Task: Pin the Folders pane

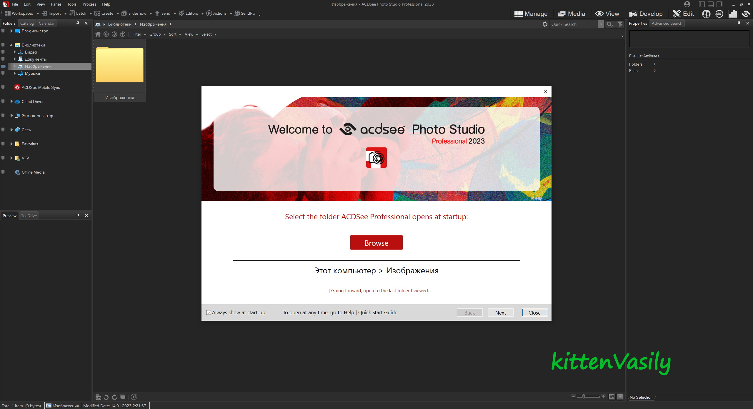Action: [78, 23]
